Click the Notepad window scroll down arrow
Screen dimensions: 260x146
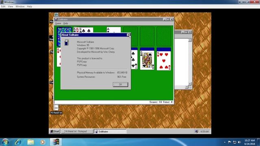[x=190, y=84]
